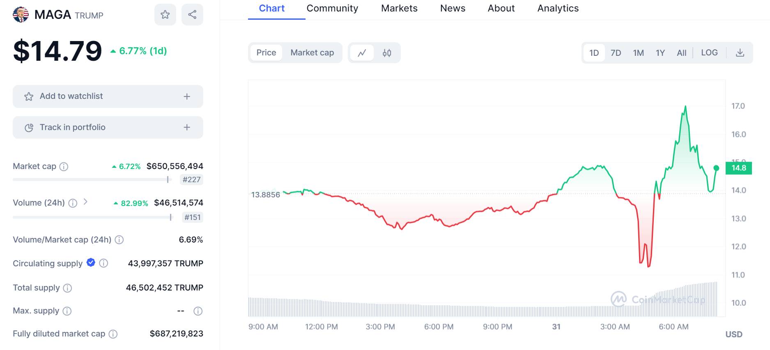Screen dimensions: 770x350
Task: Click the Total supply info icon
Action: (x=67, y=288)
